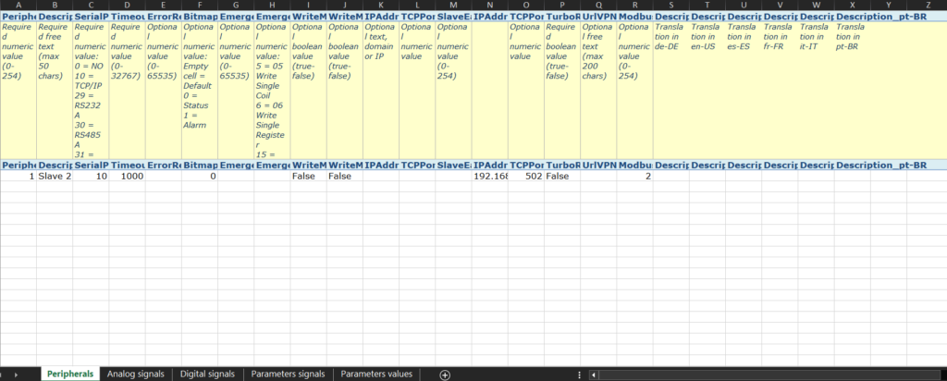Open the Digital signals sheet tab

coord(207,375)
